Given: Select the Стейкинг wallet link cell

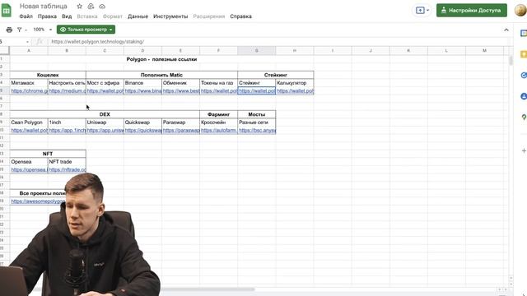Looking at the screenshot, I should pos(257,91).
